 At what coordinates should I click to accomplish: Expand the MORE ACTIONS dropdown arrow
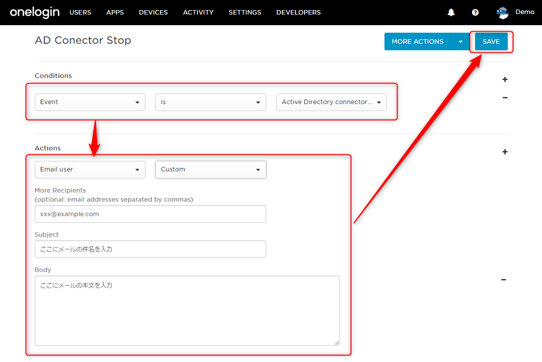click(x=460, y=41)
